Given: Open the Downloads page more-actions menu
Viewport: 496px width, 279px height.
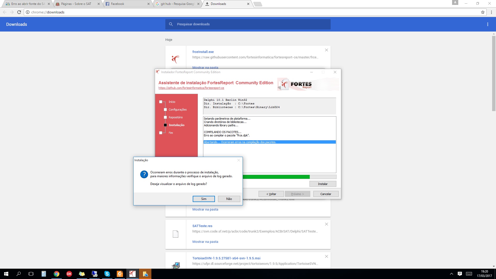Looking at the screenshot, I should coord(487,24).
